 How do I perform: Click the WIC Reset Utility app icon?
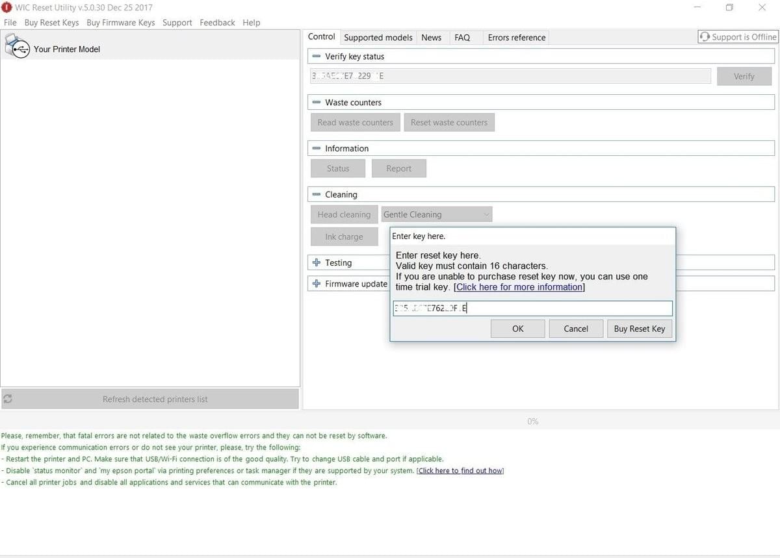pos(6,7)
